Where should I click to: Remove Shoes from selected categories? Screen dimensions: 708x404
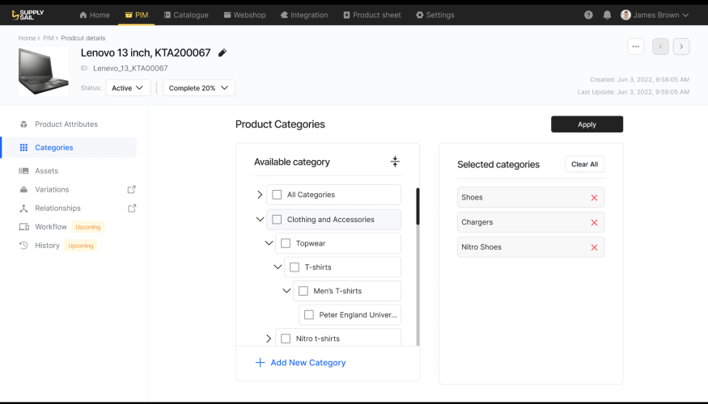tap(594, 197)
